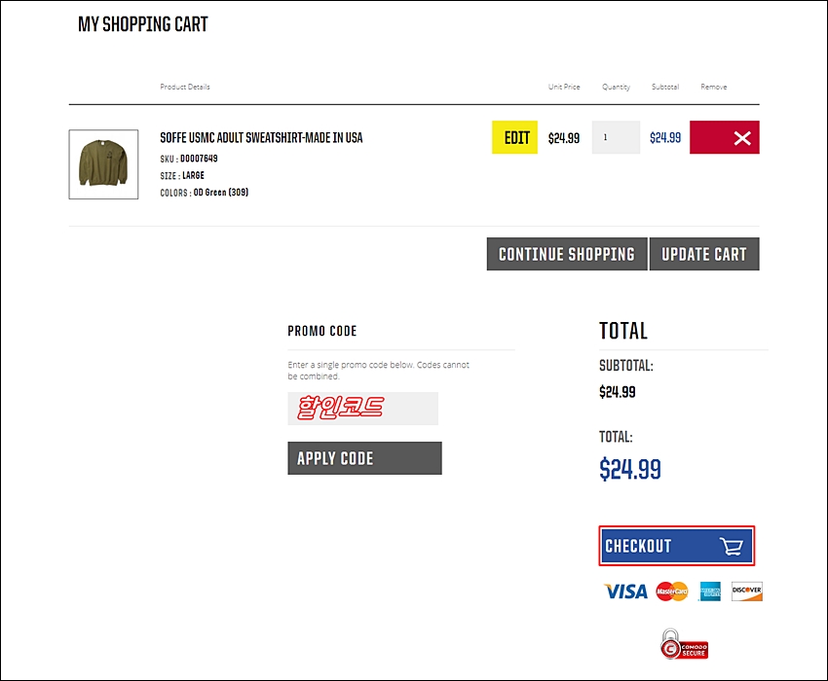Click the shopping cart icon on Checkout
The height and width of the screenshot is (681, 828).
(732, 546)
